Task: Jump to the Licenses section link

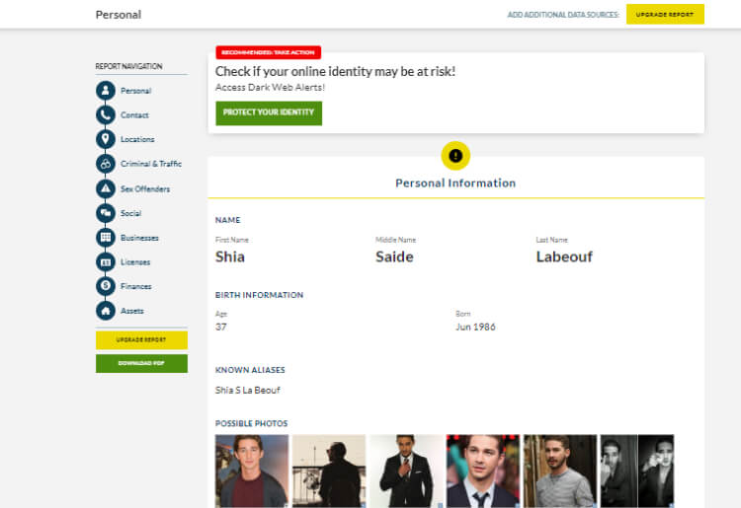Action: click(135, 262)
